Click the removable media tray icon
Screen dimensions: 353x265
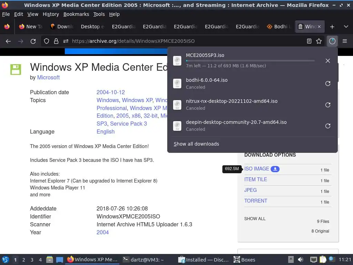(x=291, y=259)
